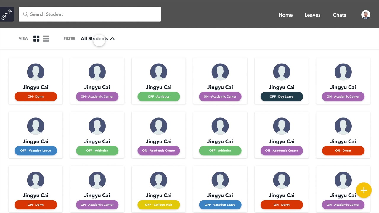Viewport: 379px width, 213px height.
Task: Click the OFF - Day Leave status badge
Action: tap(282, 96)
